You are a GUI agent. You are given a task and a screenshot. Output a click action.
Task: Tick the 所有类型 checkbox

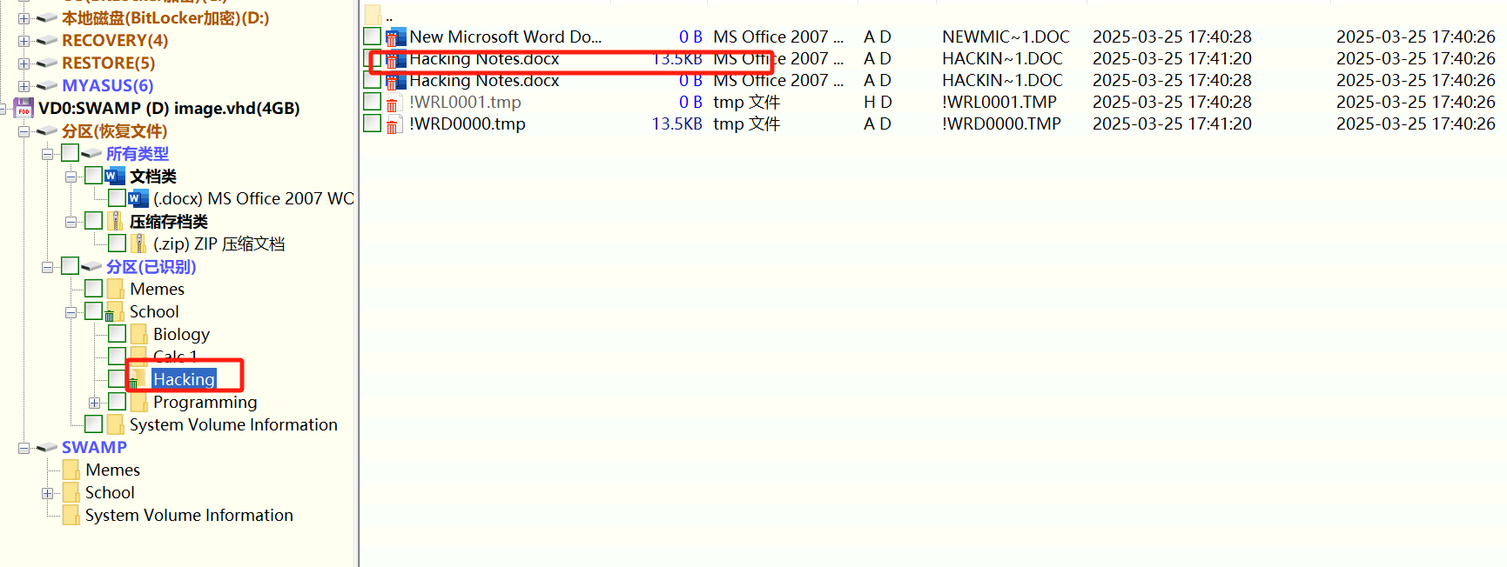coord(71,153)
